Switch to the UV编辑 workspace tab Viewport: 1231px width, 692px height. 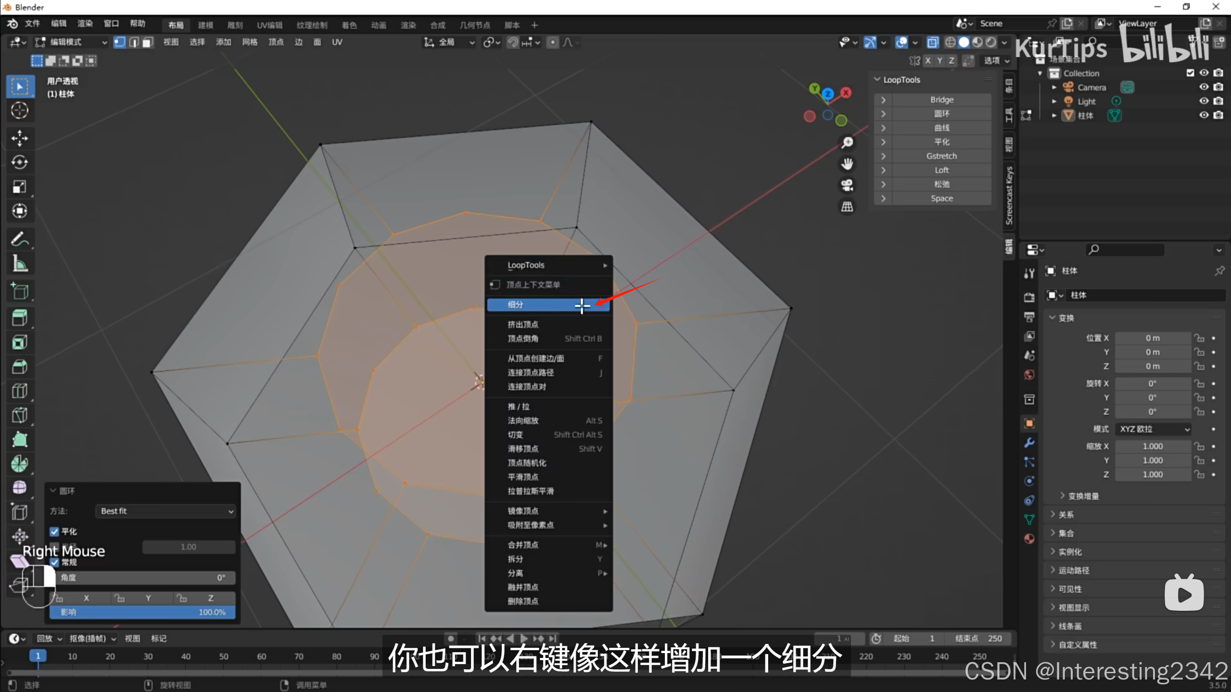tap(269, 25)
